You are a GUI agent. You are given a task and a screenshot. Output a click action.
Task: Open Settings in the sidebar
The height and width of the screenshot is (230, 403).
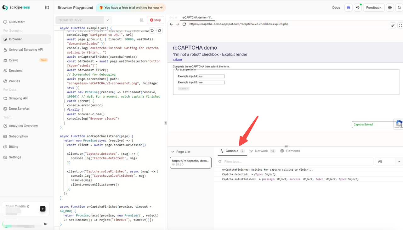tap(15, 157)
